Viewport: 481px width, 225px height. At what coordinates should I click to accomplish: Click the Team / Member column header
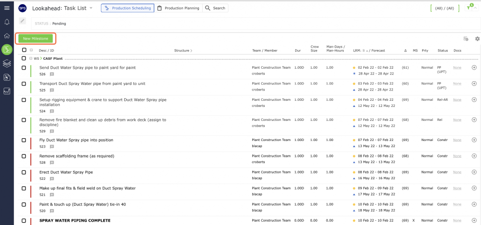pos(265,50)
